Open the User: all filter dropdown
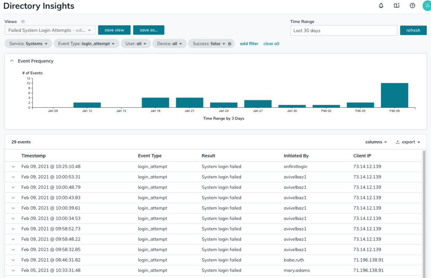This screenshot has height=278, width=431. [x=136, y=43]
